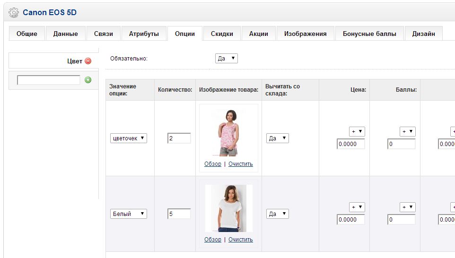
Task: Expand the stock subtract dropdown in first row
Action: (277, 138)
